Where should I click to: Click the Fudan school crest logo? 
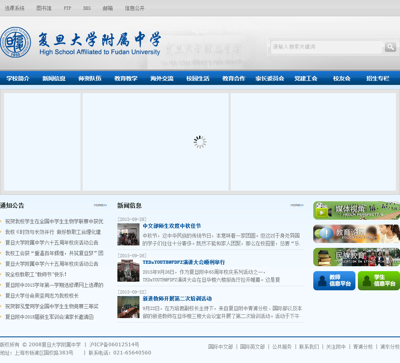coord(16,42)
